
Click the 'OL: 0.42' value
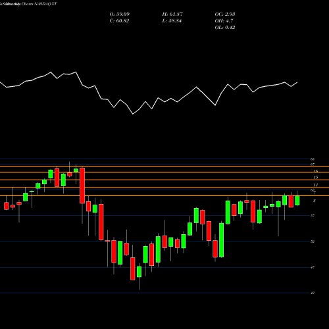(225, 28)
